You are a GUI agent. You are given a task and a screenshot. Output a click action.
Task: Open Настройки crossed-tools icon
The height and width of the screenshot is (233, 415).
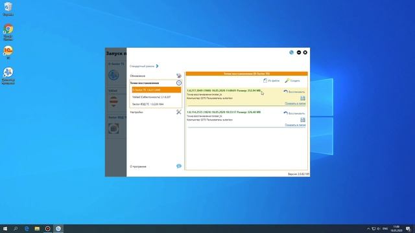179,112
